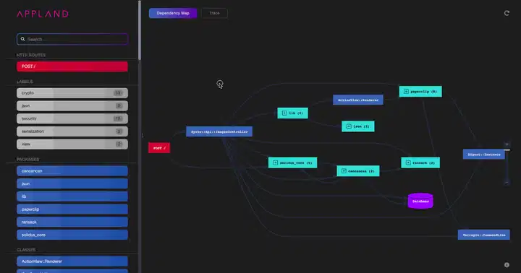Click the PACKAGES section heading
This screenshot has width=521, height=273.
(27, 160)
